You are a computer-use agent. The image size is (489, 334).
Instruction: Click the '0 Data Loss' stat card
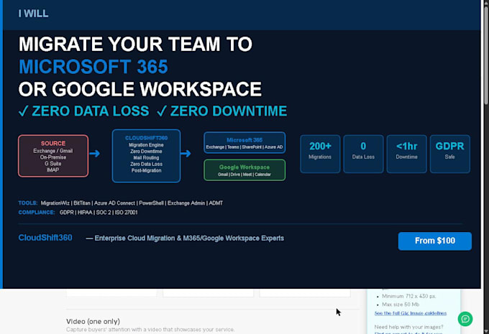click(363, 154)
